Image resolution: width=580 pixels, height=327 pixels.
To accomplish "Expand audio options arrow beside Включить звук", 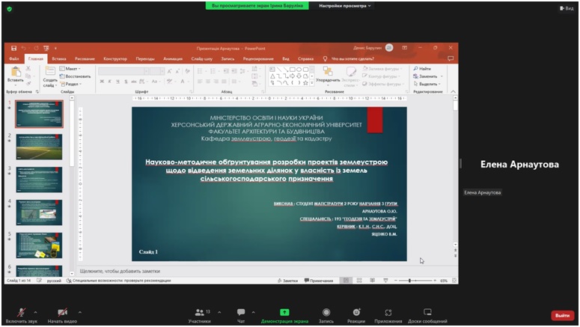I will coord(35,313).
